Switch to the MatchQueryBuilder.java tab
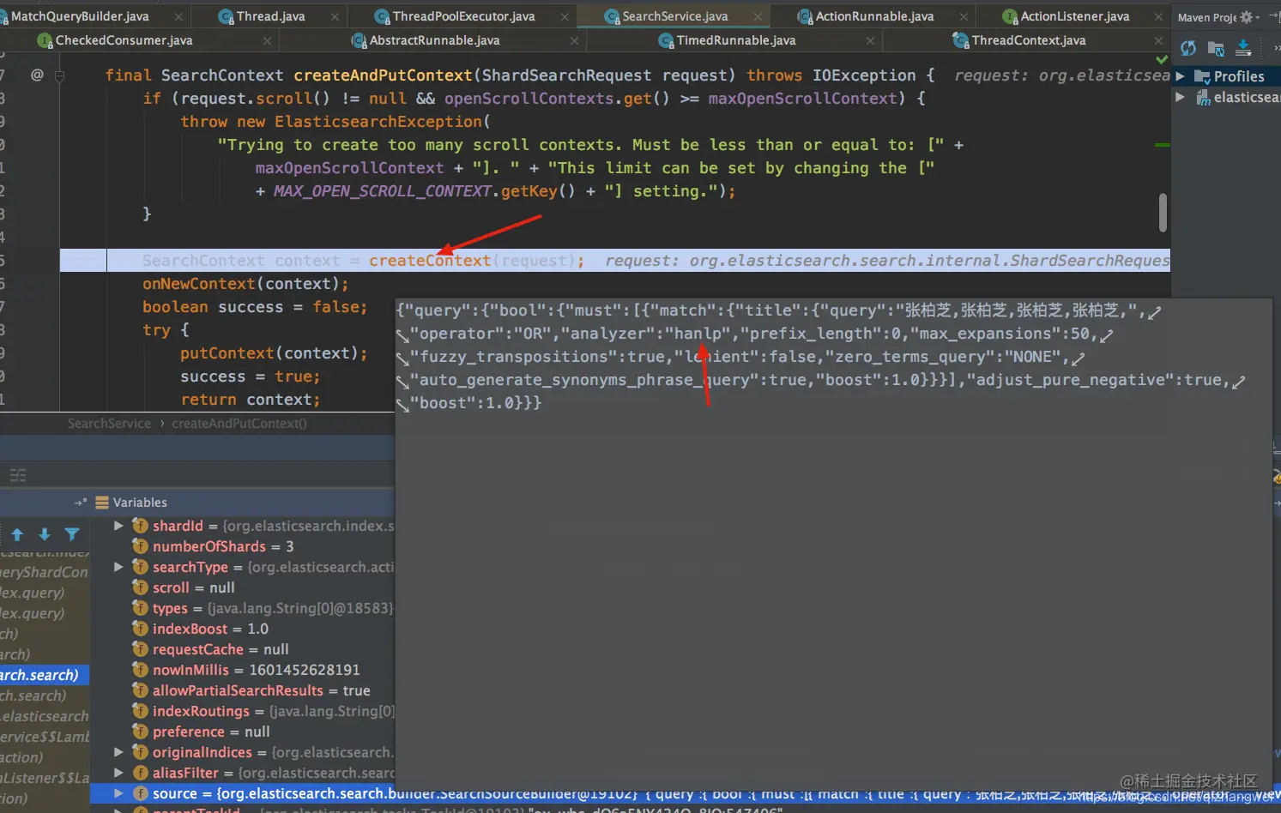Screen dimensions: 1281x813 coord(79,16)
